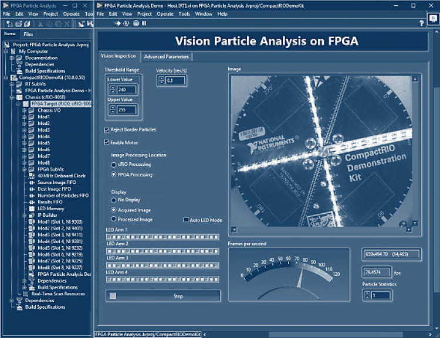The width and height of the screenshot is (440, 338).
Task: Click the Lower Value threshold input field
Action: [126, 90]
